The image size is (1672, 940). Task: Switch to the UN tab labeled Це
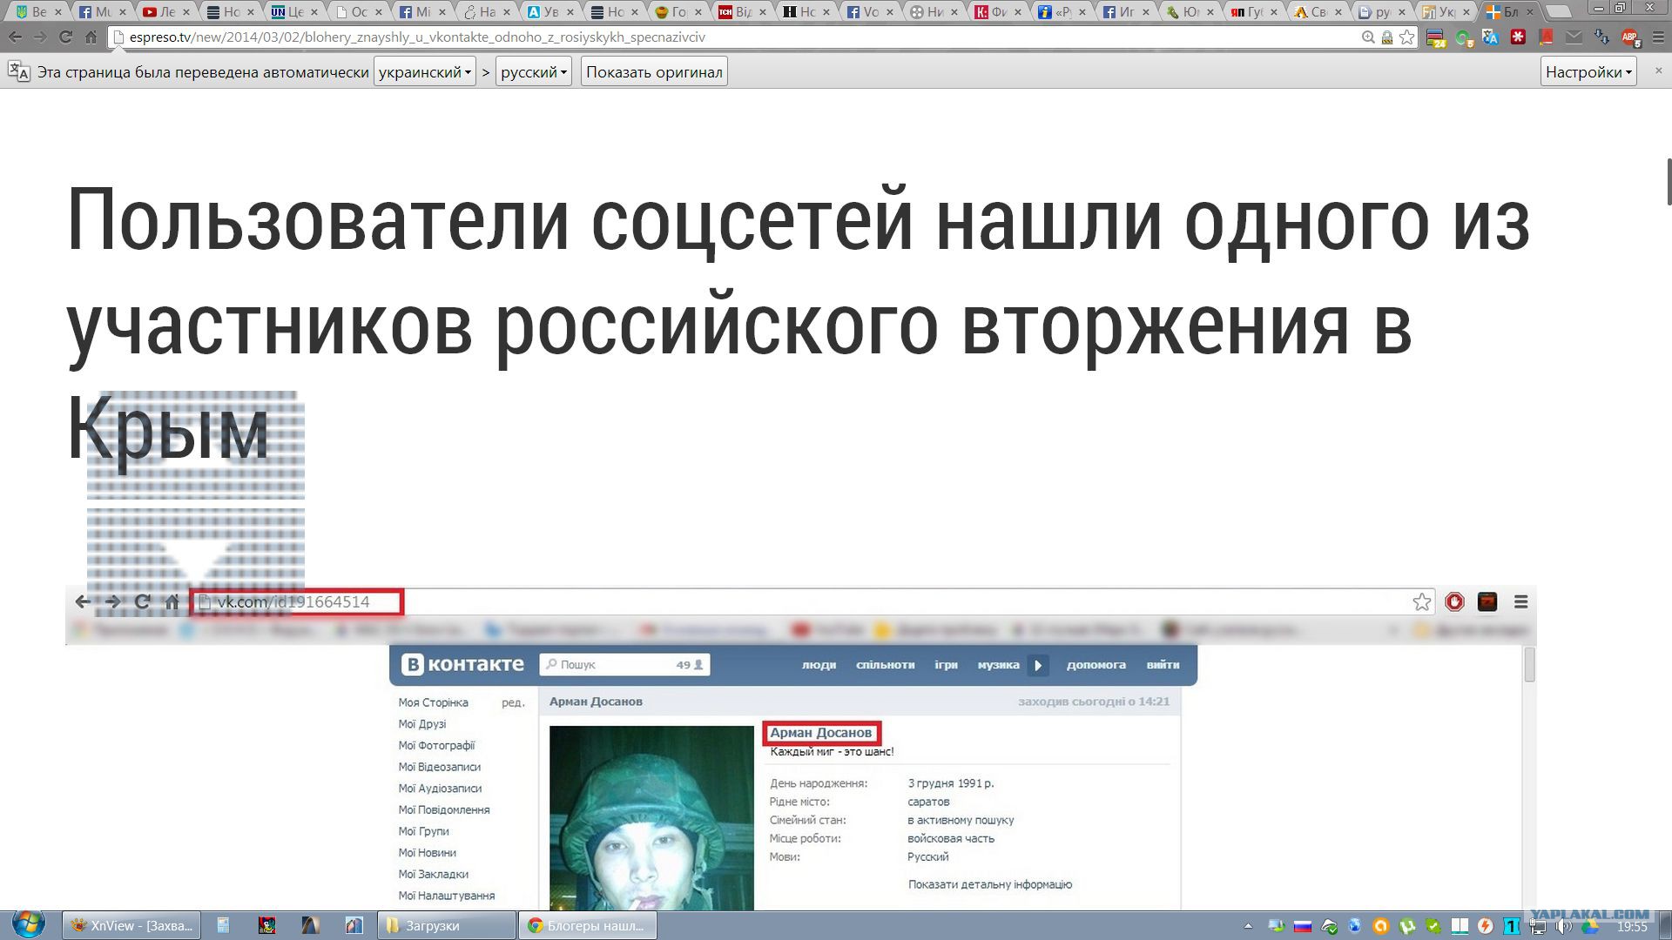tap(294, 11)
